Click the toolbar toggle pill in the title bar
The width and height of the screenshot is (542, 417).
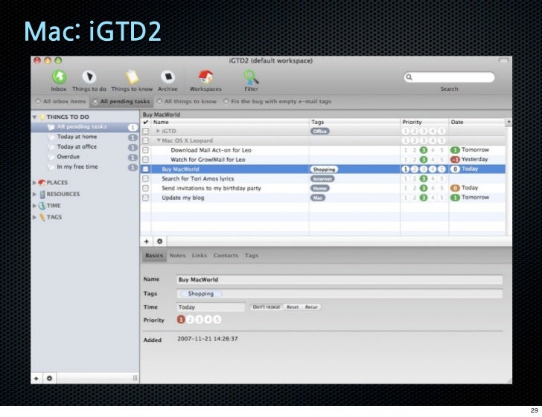(503, 60)
